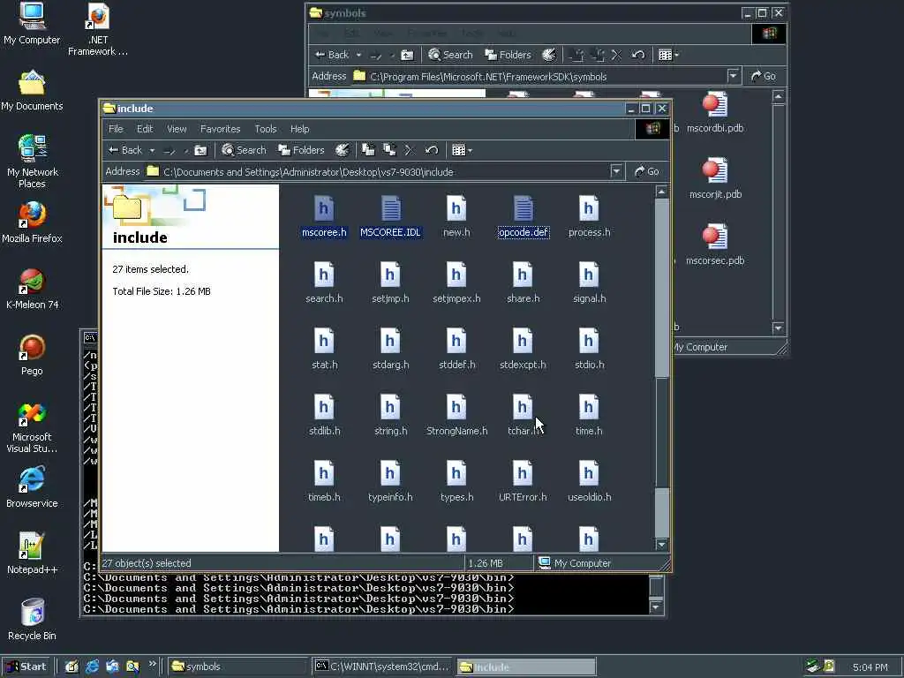Toggle the Folders pane in include window
Viewport: 904px width, 678px height.
pos(302,150)
